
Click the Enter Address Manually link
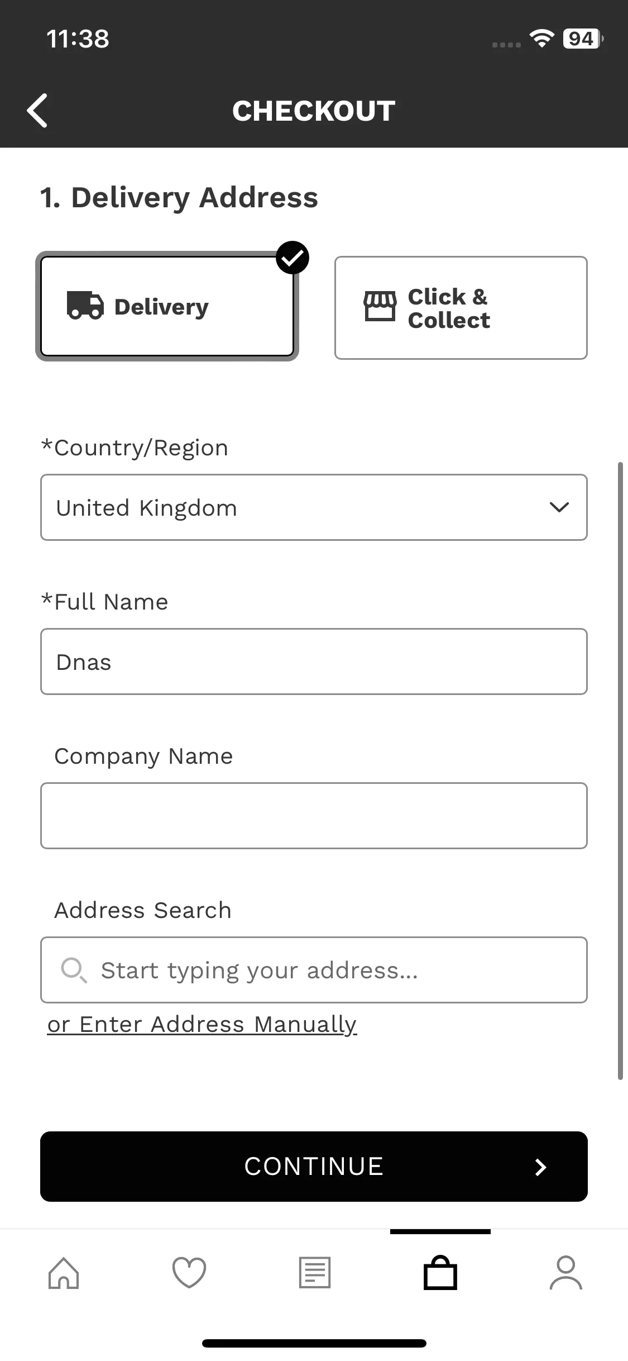(x=202, y=1025)
